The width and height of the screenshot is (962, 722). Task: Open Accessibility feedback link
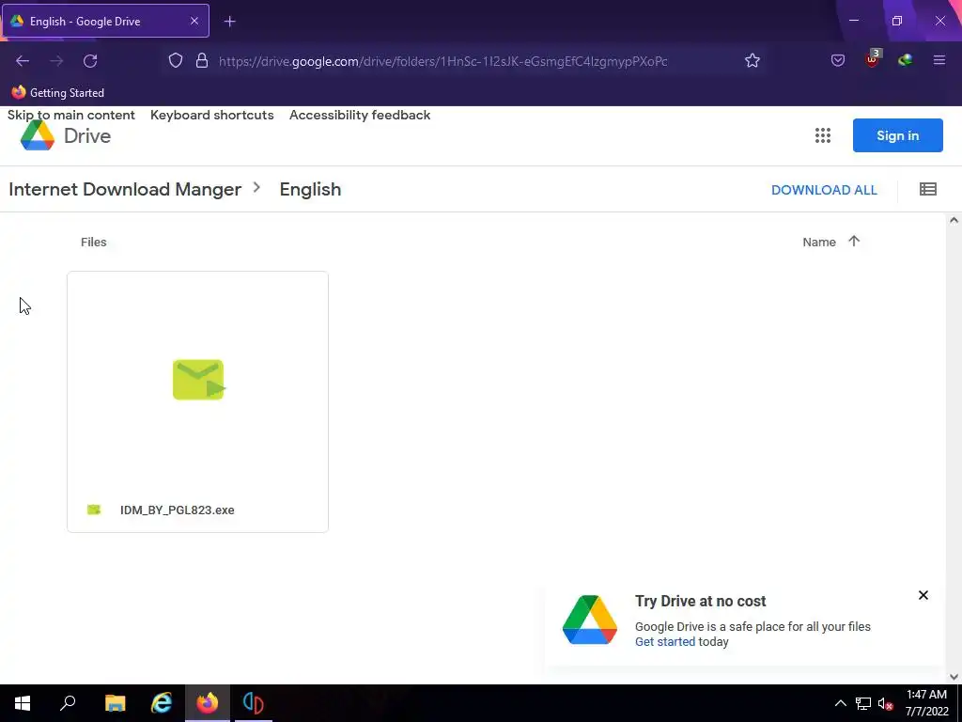[x=360, y=115]
